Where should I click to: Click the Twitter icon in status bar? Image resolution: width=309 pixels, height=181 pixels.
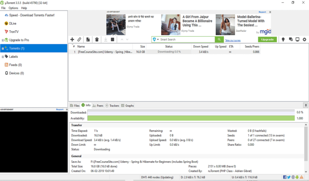tap(289, 177)
